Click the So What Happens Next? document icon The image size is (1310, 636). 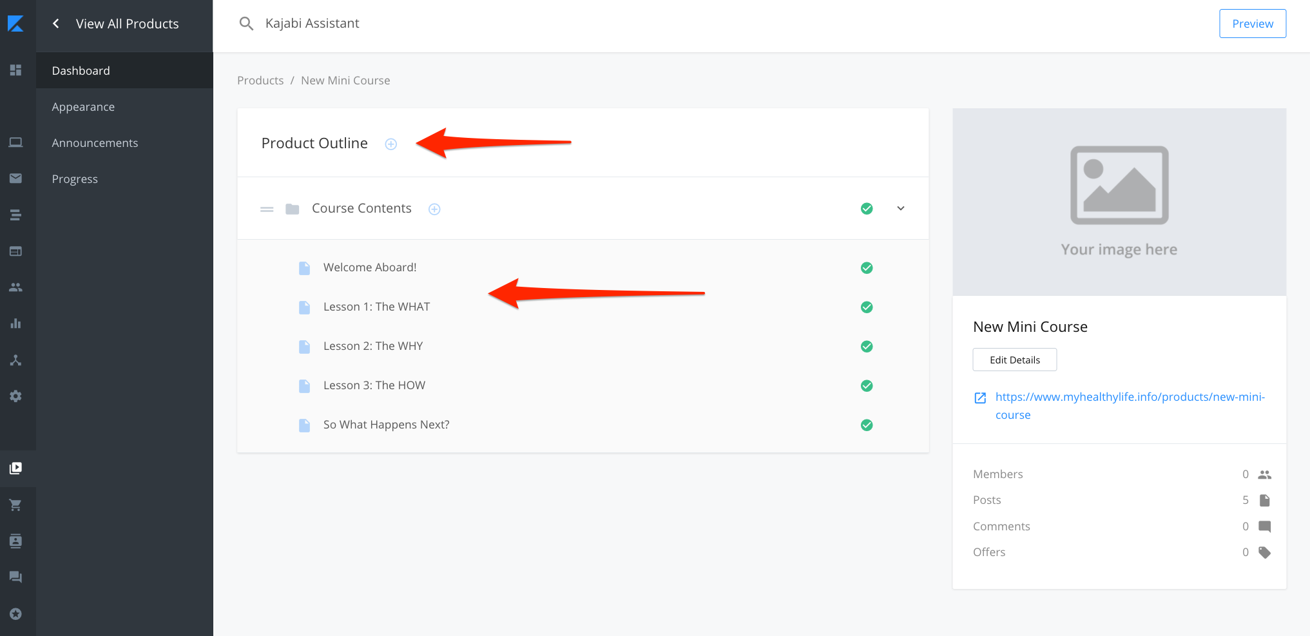pyautogui.click(x=305, y=425)
